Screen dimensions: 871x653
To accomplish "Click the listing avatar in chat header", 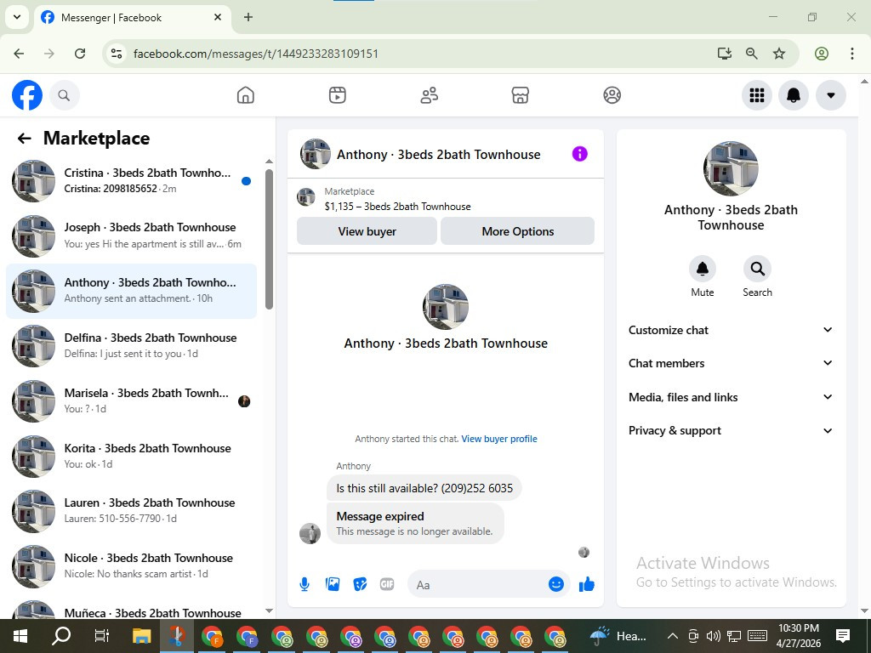I will 315,154.
